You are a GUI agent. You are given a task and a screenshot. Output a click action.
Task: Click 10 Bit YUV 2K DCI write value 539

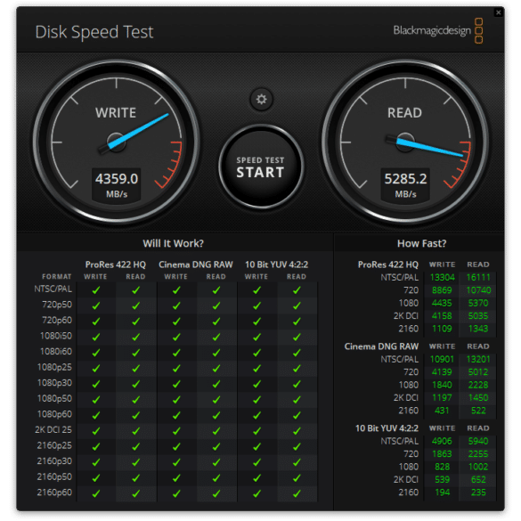(x=442, y=479)
